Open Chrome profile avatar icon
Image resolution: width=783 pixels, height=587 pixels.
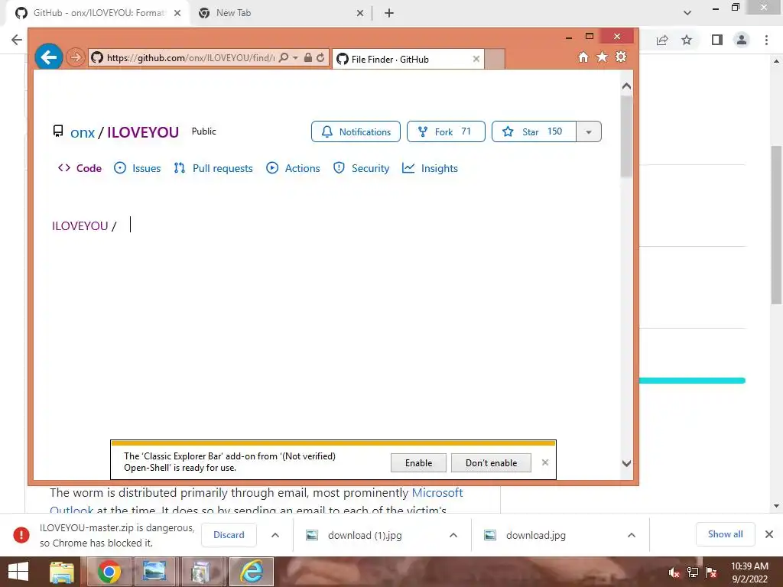742,40
